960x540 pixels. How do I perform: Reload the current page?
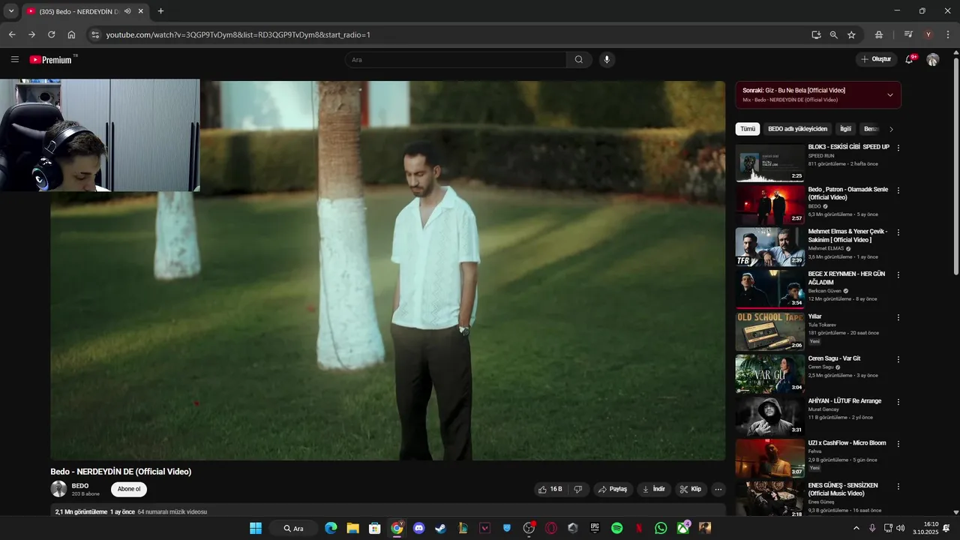click(x=52, y=34)
